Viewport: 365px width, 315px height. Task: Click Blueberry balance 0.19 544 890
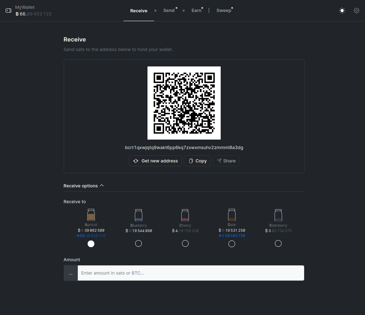pos(139,231)
